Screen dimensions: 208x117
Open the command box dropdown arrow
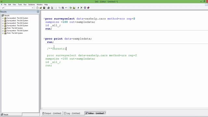(32, 8)
